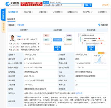Image resolution: width=111 pixels, height=108 pixels.
Task: Click the 分支机构 node in structure diagram
Action: [x=69, y=40]
